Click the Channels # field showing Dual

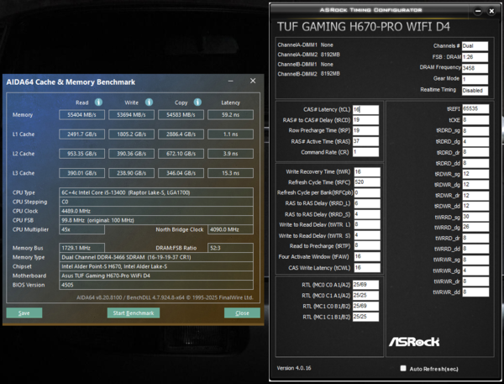pos(475,46)
